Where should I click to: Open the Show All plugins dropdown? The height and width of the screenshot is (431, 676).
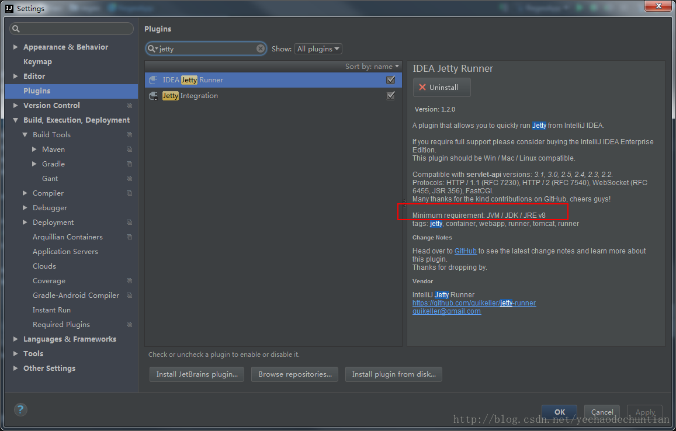(x=318, y=48)
